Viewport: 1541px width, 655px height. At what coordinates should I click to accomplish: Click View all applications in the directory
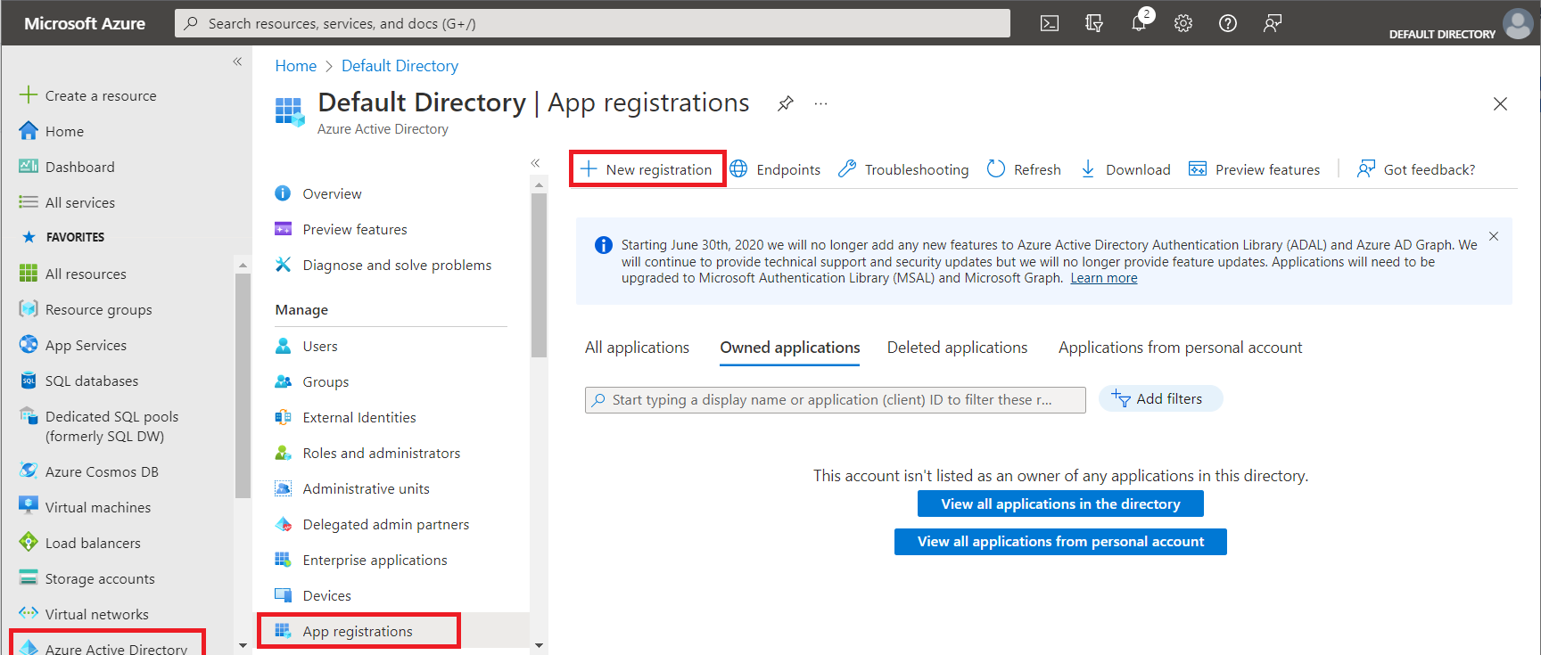(1060, 504)
